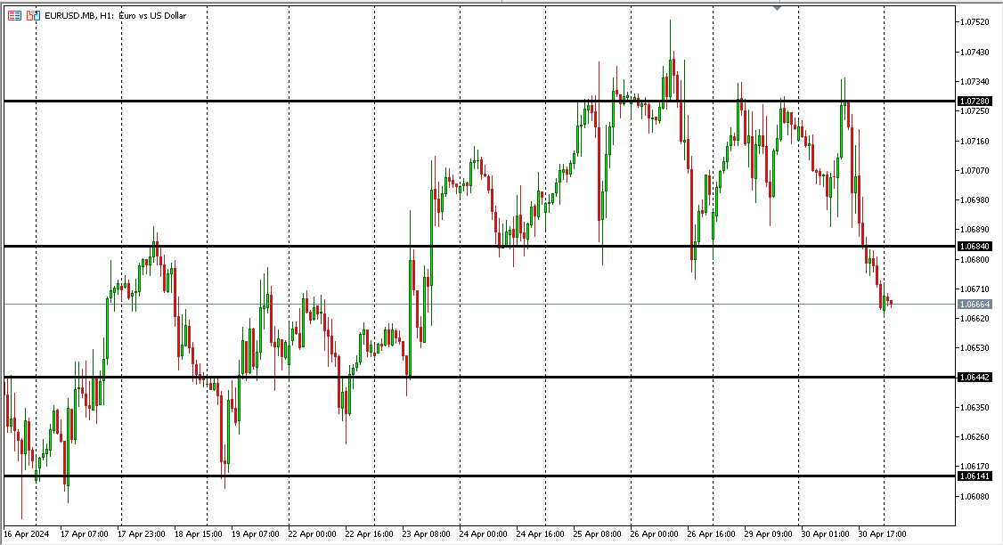Click the 1.06980 value on price scale

coord(974,199)
